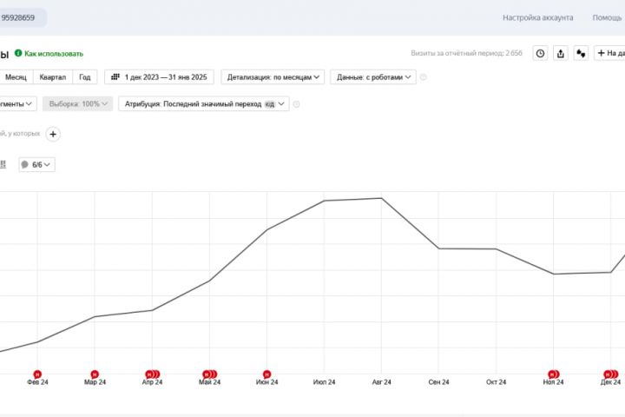Click the 'Окт 24' axis label
Viewport: 625px width, 417px height.
496,382
